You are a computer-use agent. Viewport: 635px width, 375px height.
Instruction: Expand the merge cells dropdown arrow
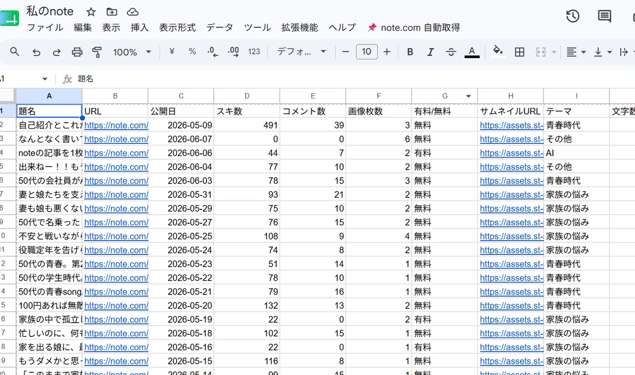[x=554, y=52]
